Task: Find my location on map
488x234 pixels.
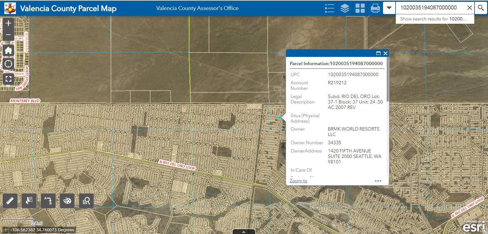Action: point(9,64)
